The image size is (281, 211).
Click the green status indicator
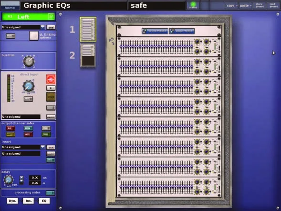193,5
